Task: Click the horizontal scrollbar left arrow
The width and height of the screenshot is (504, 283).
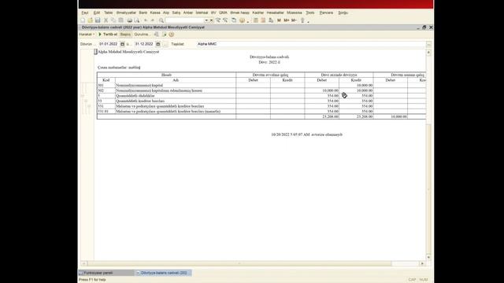Action: [x=83, y=263]
